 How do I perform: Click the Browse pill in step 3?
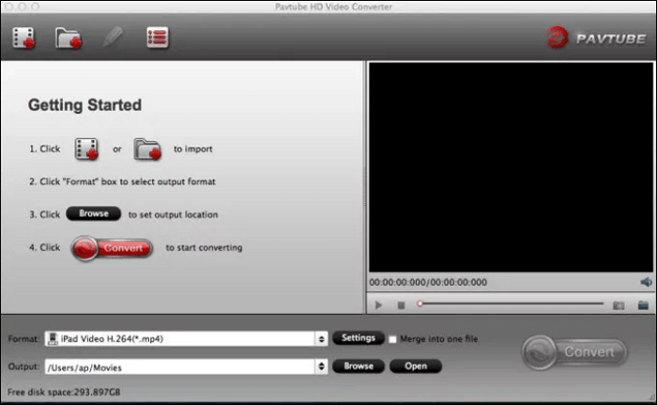94,213
